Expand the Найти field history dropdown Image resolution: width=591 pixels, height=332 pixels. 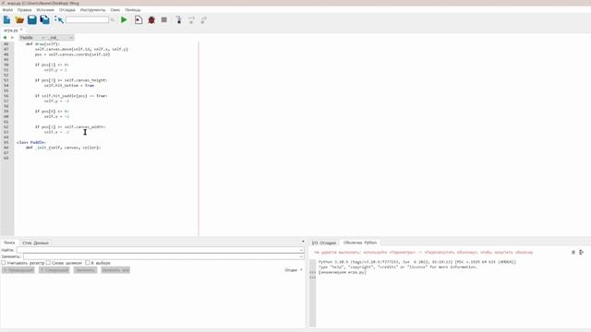[302, 250]
